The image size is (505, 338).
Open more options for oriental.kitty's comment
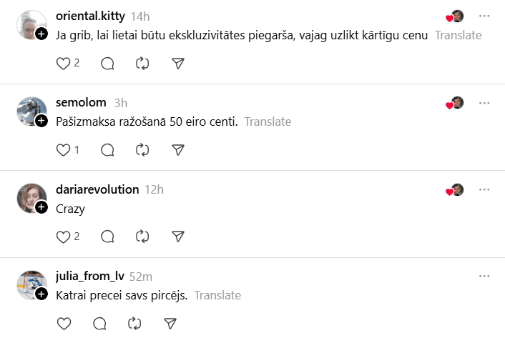[x=484, y=16]
